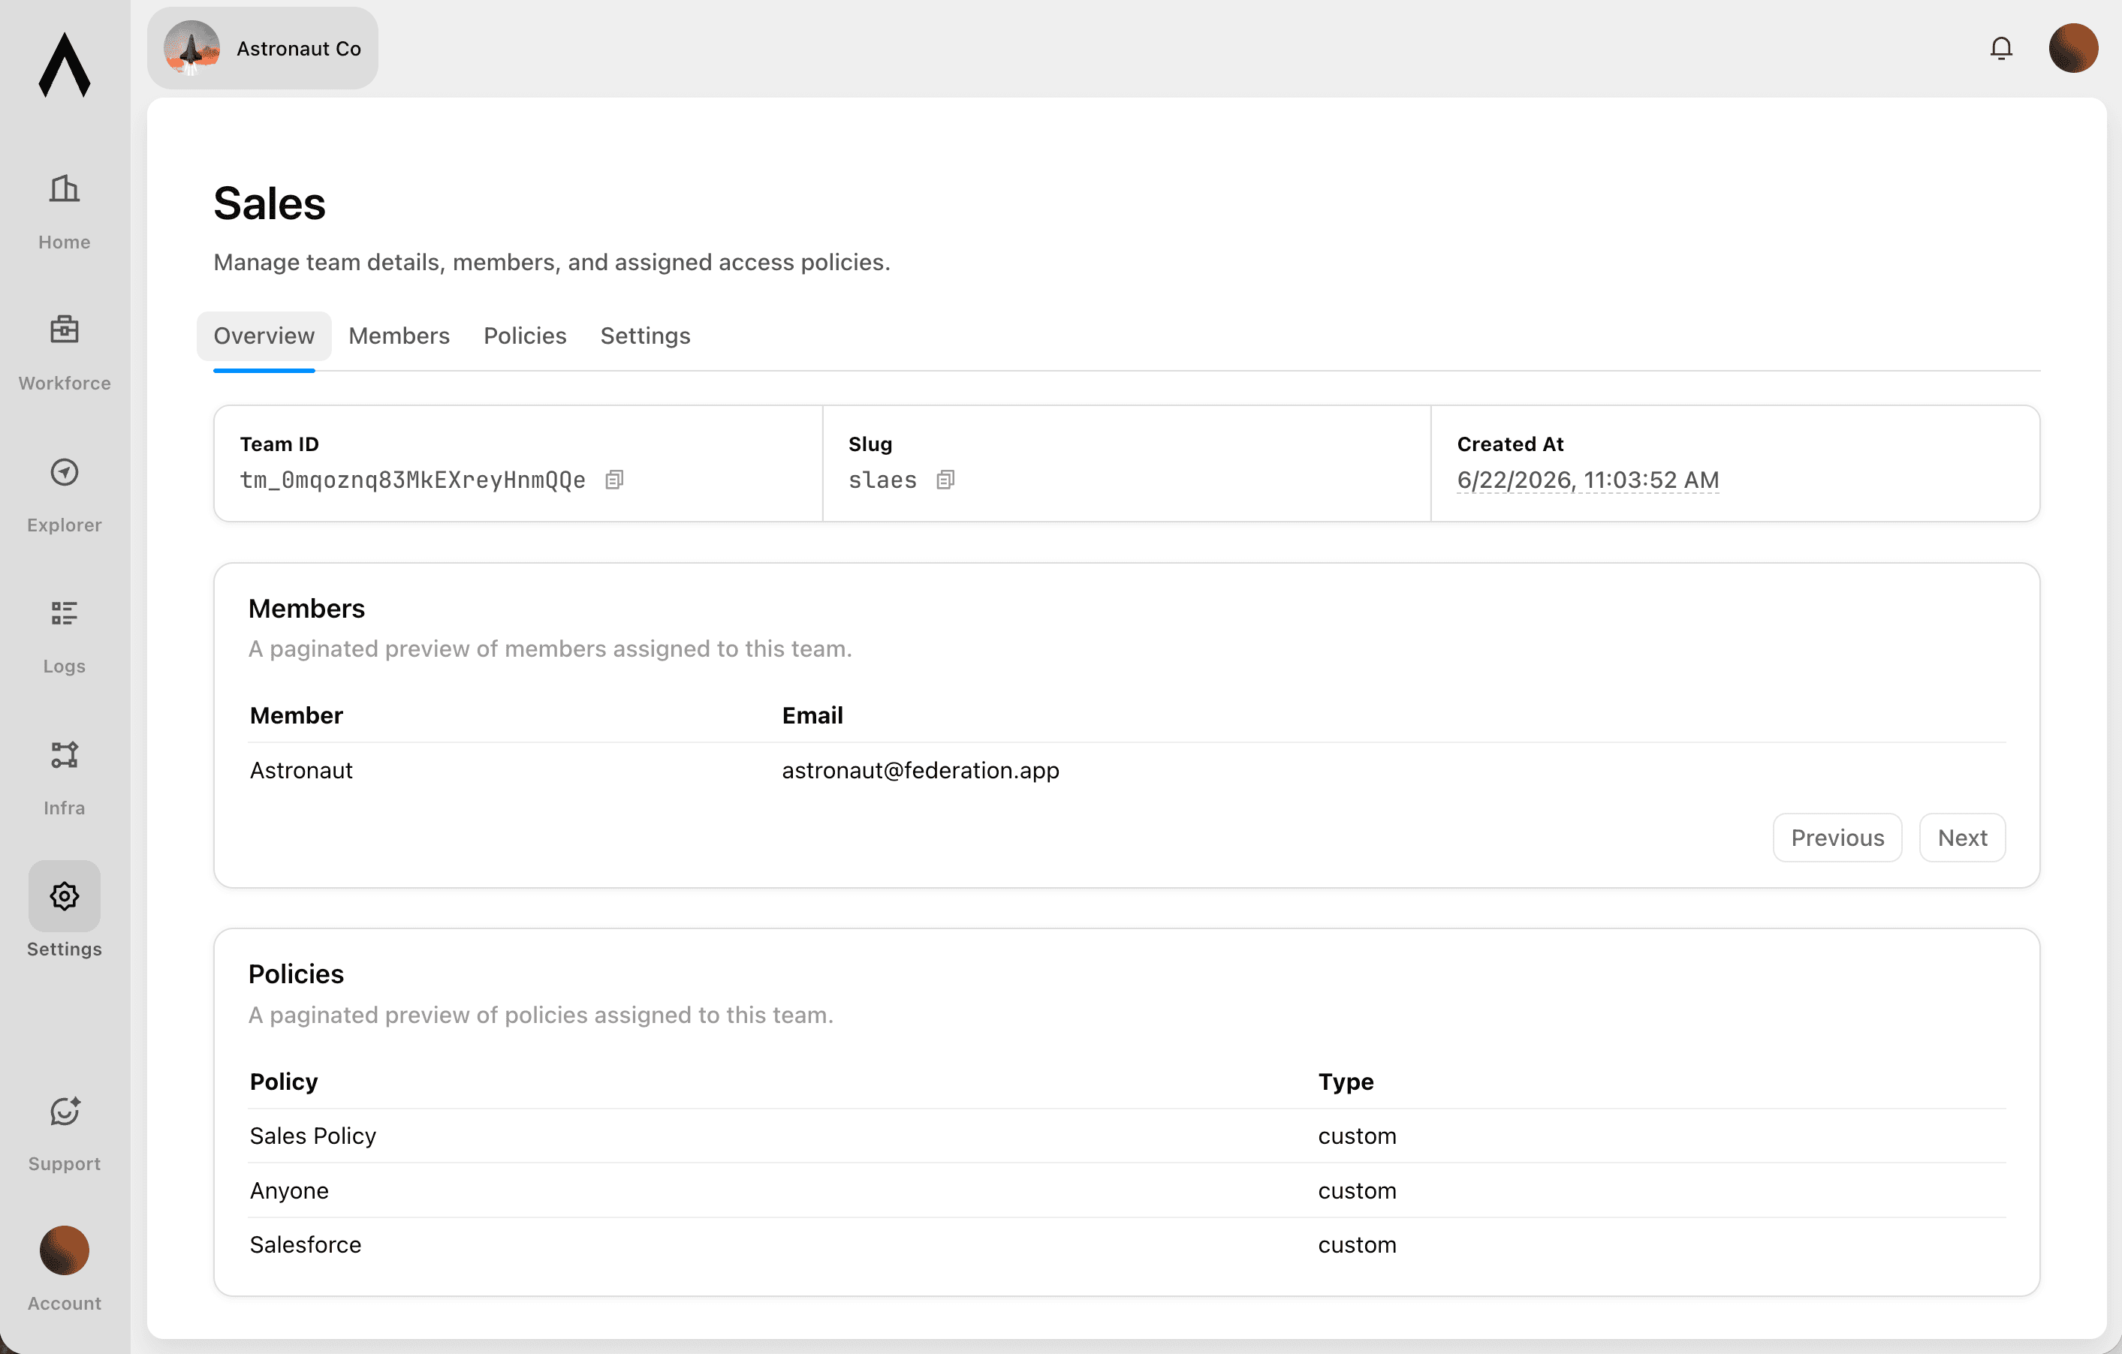Click custom type for Sales Policy
Screen dimensions: 2122x1354
1357,1136
